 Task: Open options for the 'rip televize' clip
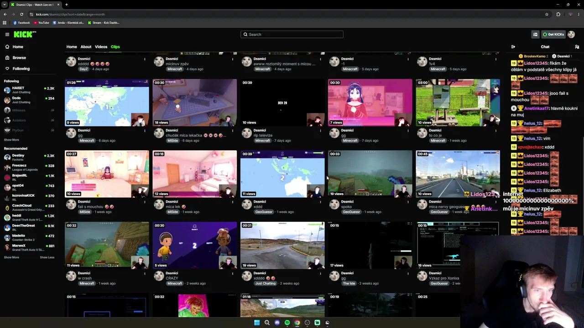(x=320, y=130)
